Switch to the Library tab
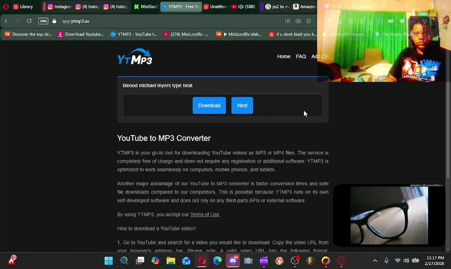The height and width of the screenshot is (269, 451). coord(23,7)
